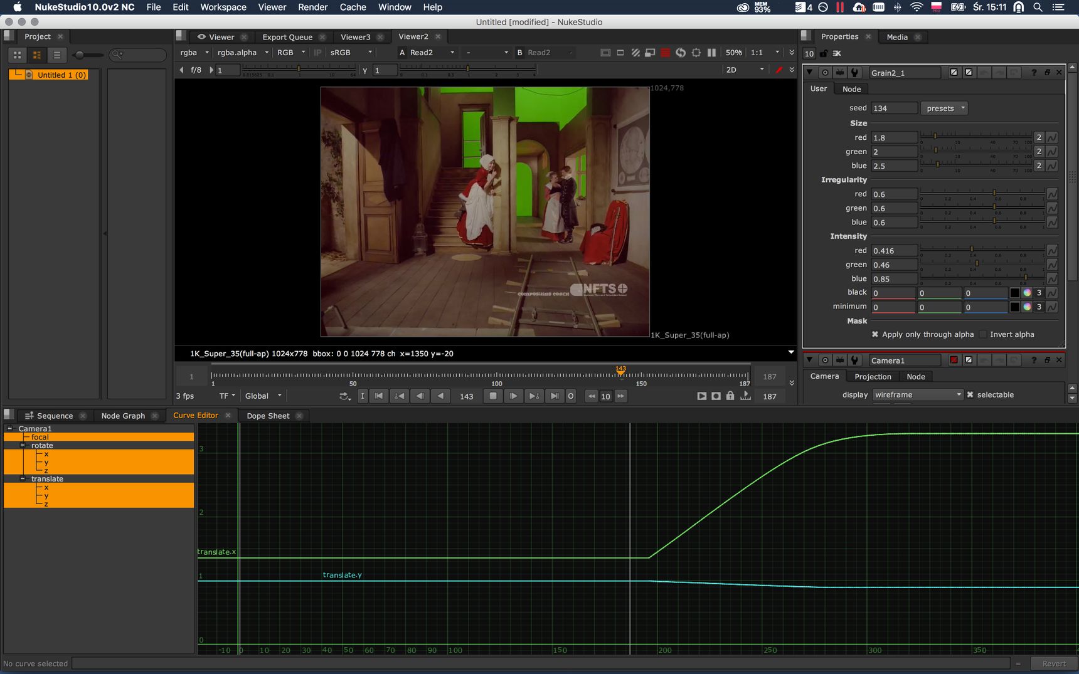
Task: Click in the seed value field
Action: 894,108
